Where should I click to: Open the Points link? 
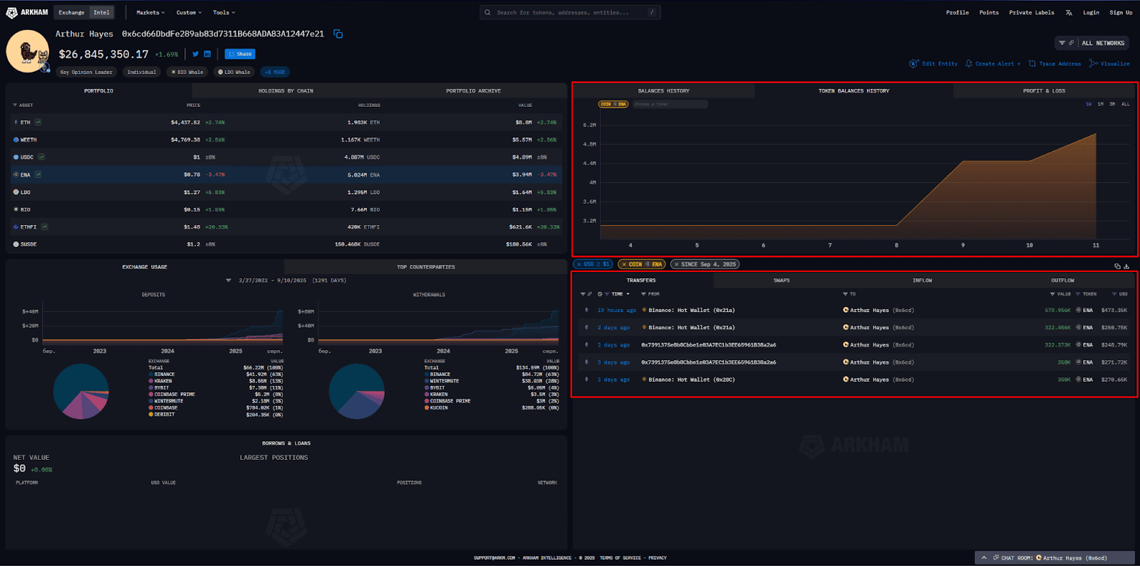coord(988,12)
